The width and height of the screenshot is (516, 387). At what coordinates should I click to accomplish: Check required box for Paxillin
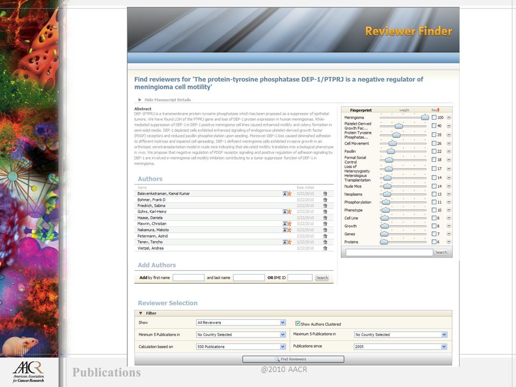(x=434, y=152)
